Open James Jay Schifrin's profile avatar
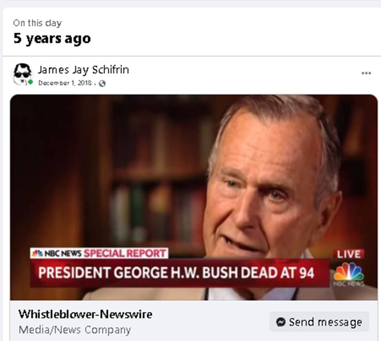This screenshot has width=381, height=341. click(x=22, y=74)
